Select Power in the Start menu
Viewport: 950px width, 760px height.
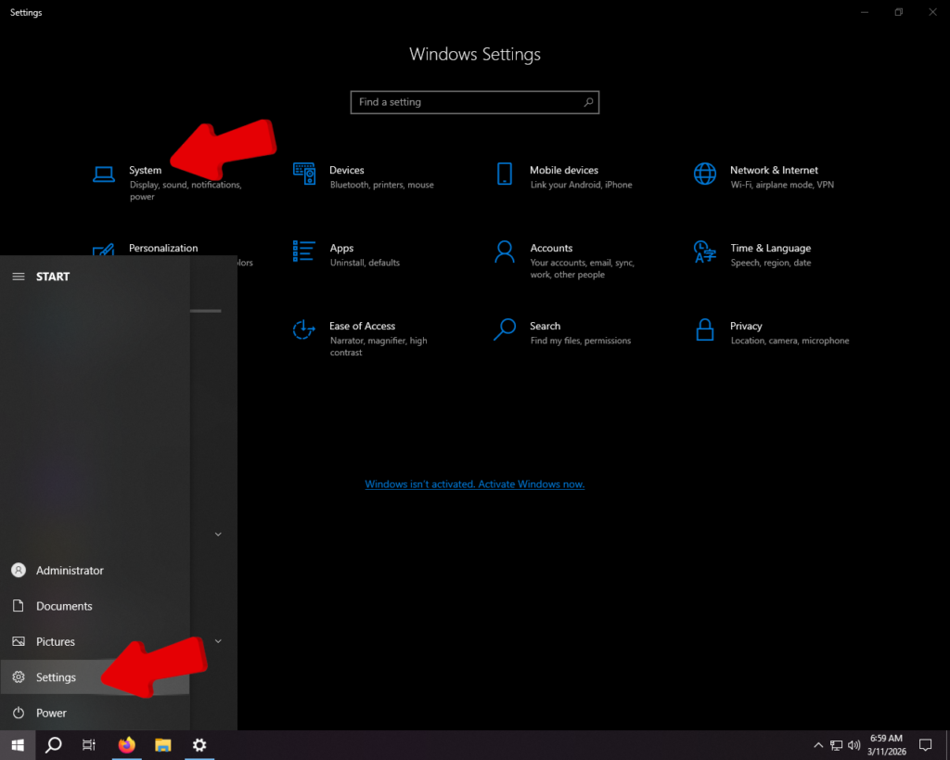pos(51,713)
